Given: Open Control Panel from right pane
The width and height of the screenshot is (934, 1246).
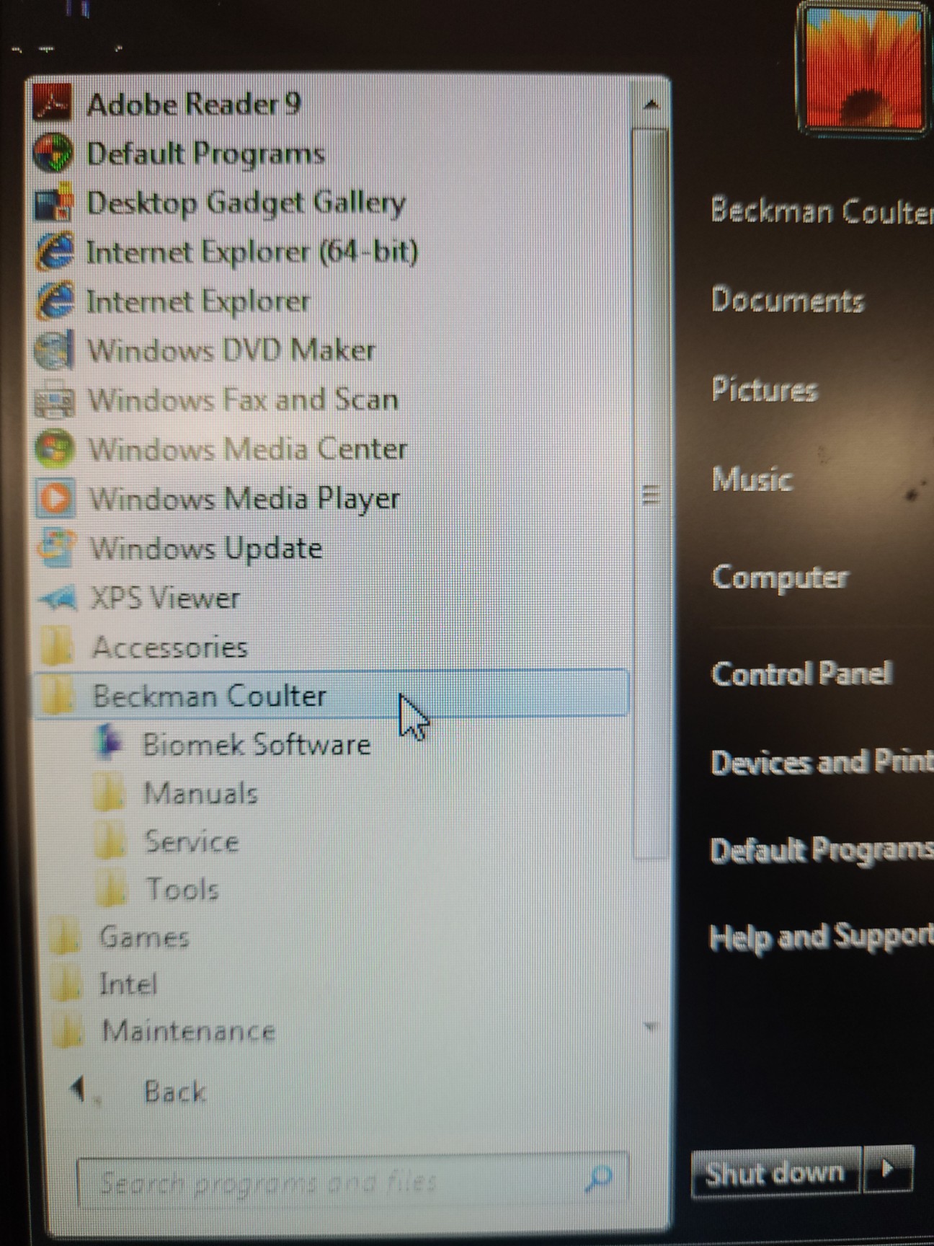Looking at the screenshot, I should [801, 674].
